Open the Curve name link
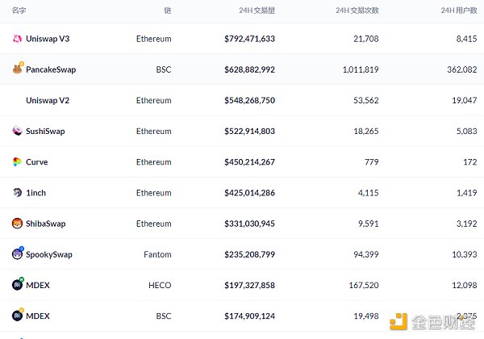 36,162
